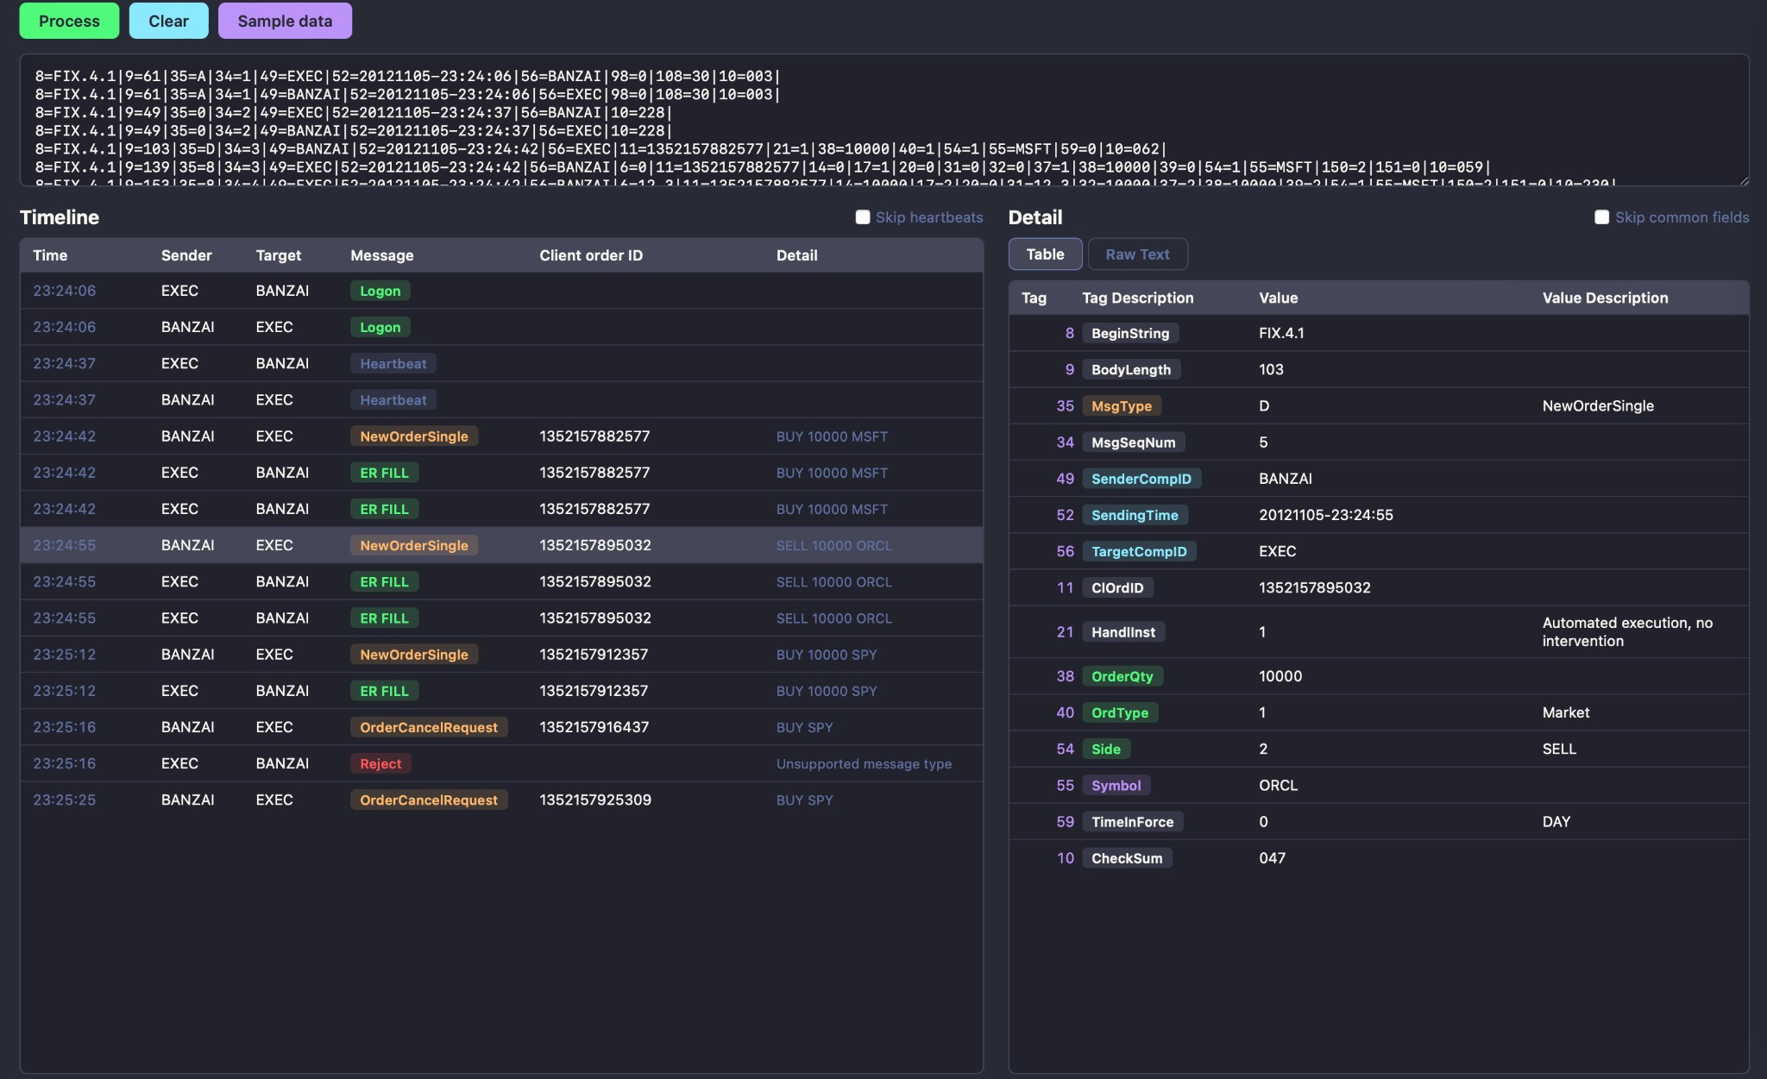Image resolution: width=1767 pixels, height=1079 pixels.
Task: Select the Side tag badge in Detail table
Action: tap(1107, 749)
